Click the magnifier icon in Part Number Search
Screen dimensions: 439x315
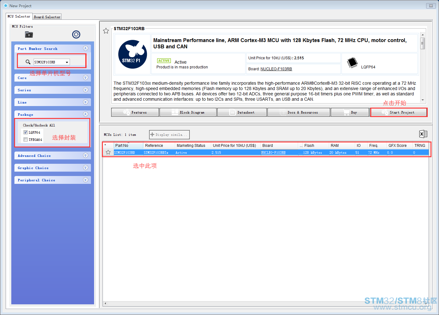click(28, 62)
